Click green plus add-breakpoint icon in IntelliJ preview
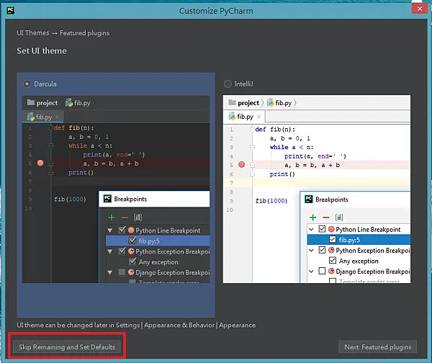 coord(312,218)
